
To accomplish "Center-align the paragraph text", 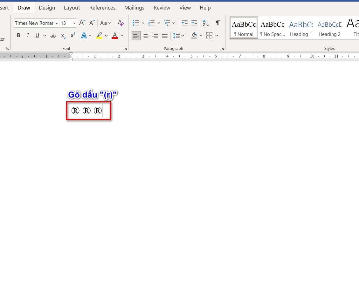I will coord(146,36).
